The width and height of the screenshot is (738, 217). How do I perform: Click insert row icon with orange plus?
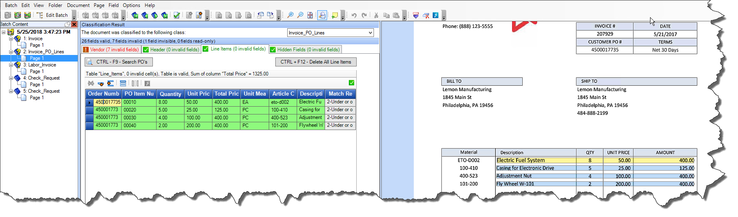pos(101,83)
